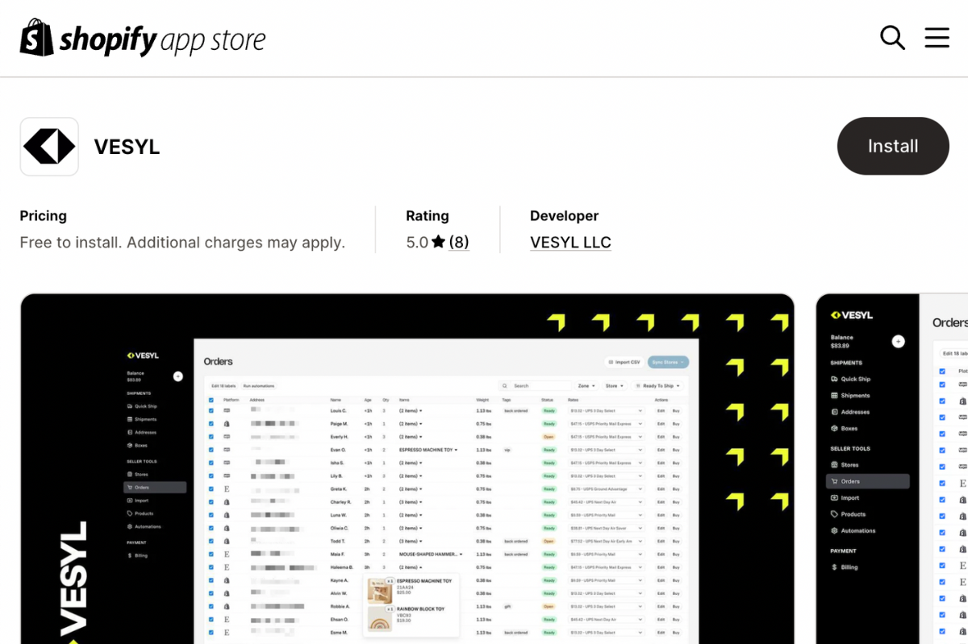Open Billing in the second screenshot's sidebar
The image size is (968, 644).
844,567
